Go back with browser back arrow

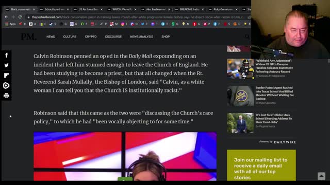click(6, 17)
